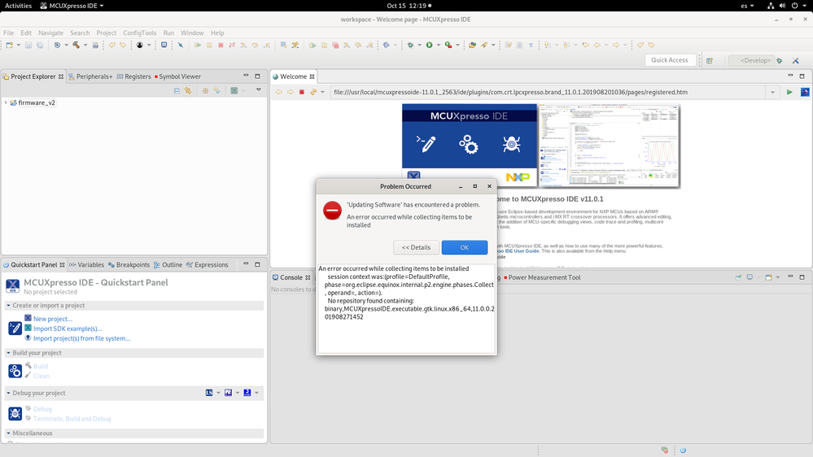Collapse the Miscellaneous section

coord(8,433)
